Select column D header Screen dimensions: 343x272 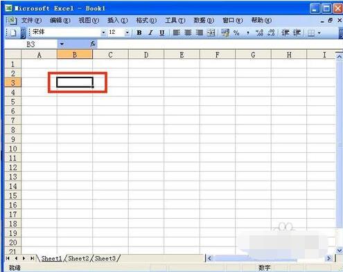point(146,55)
